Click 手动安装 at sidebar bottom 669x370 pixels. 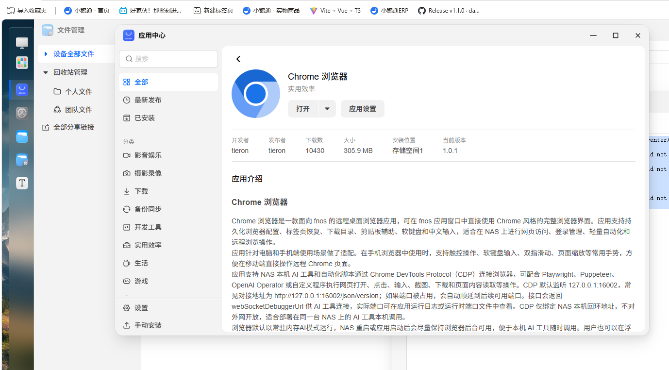click(168, 325)
